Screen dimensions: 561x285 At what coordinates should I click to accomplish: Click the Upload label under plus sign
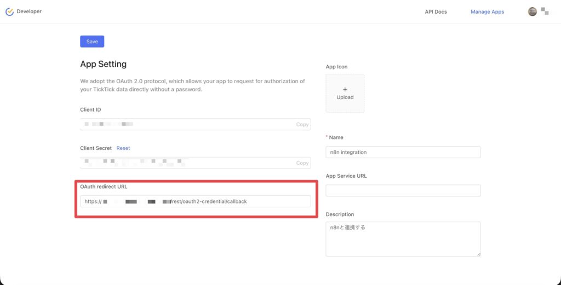(x=345, y=97)
